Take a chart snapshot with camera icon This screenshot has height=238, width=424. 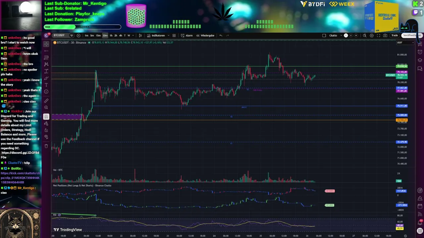pos(385,35)
